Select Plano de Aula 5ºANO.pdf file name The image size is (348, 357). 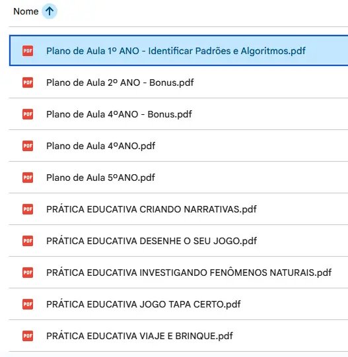(100, 178)
